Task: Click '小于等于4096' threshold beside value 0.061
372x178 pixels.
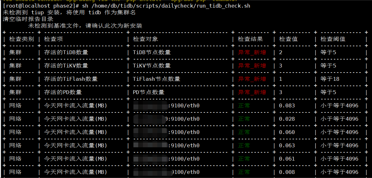Action: point(339,158)
